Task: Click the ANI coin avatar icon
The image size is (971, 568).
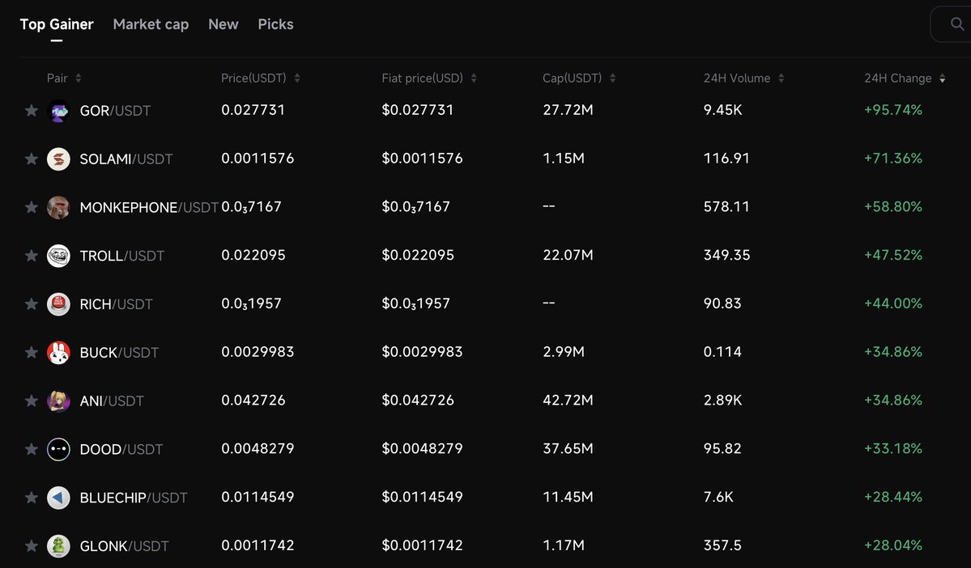Action: tap(58, 401)
